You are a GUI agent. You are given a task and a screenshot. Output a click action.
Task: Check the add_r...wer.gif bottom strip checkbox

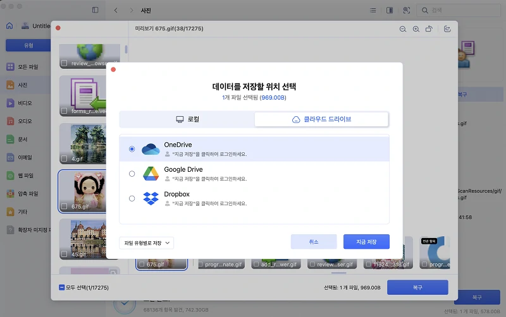click(256, 264)
